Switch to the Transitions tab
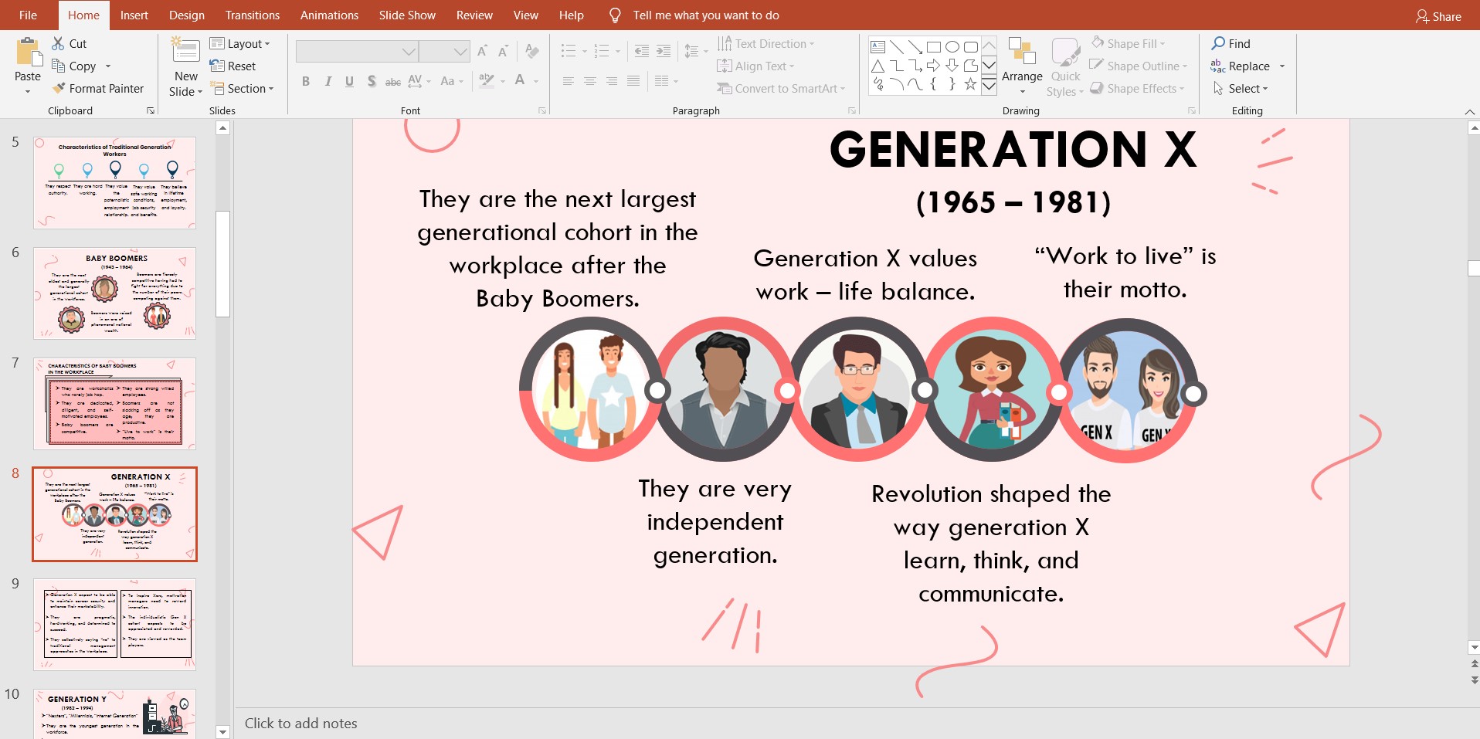The width and height of the screenshot is (1480, 739). (252, 15)
